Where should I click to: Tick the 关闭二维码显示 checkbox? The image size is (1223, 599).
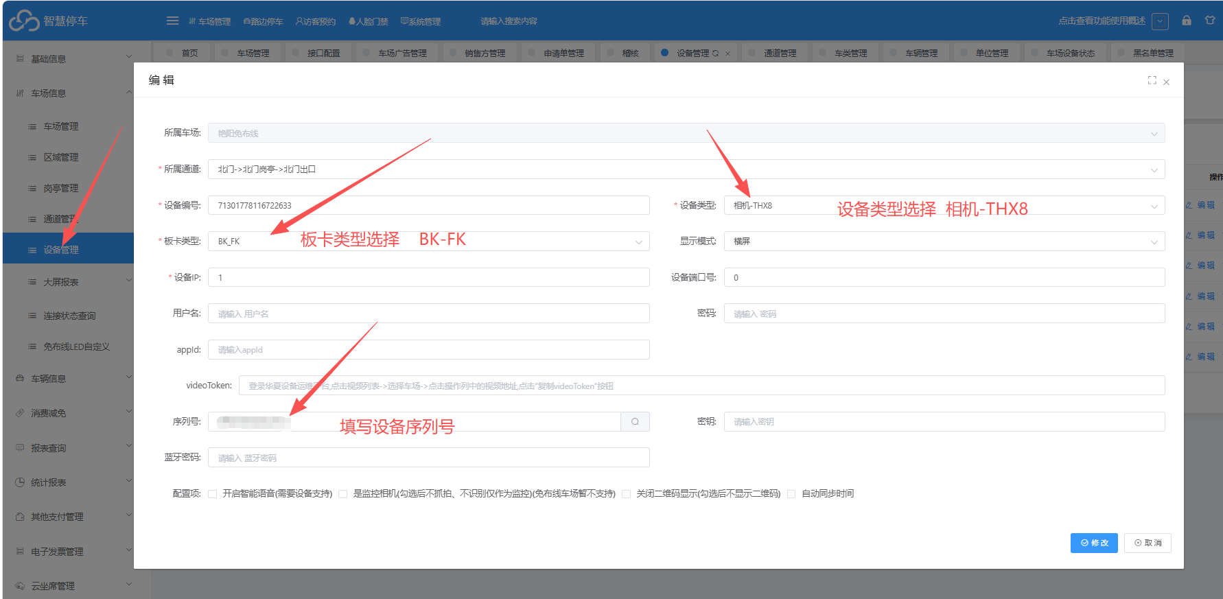click(626, 494)
